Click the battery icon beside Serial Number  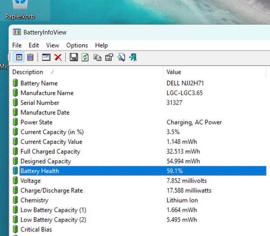(15, 103)
